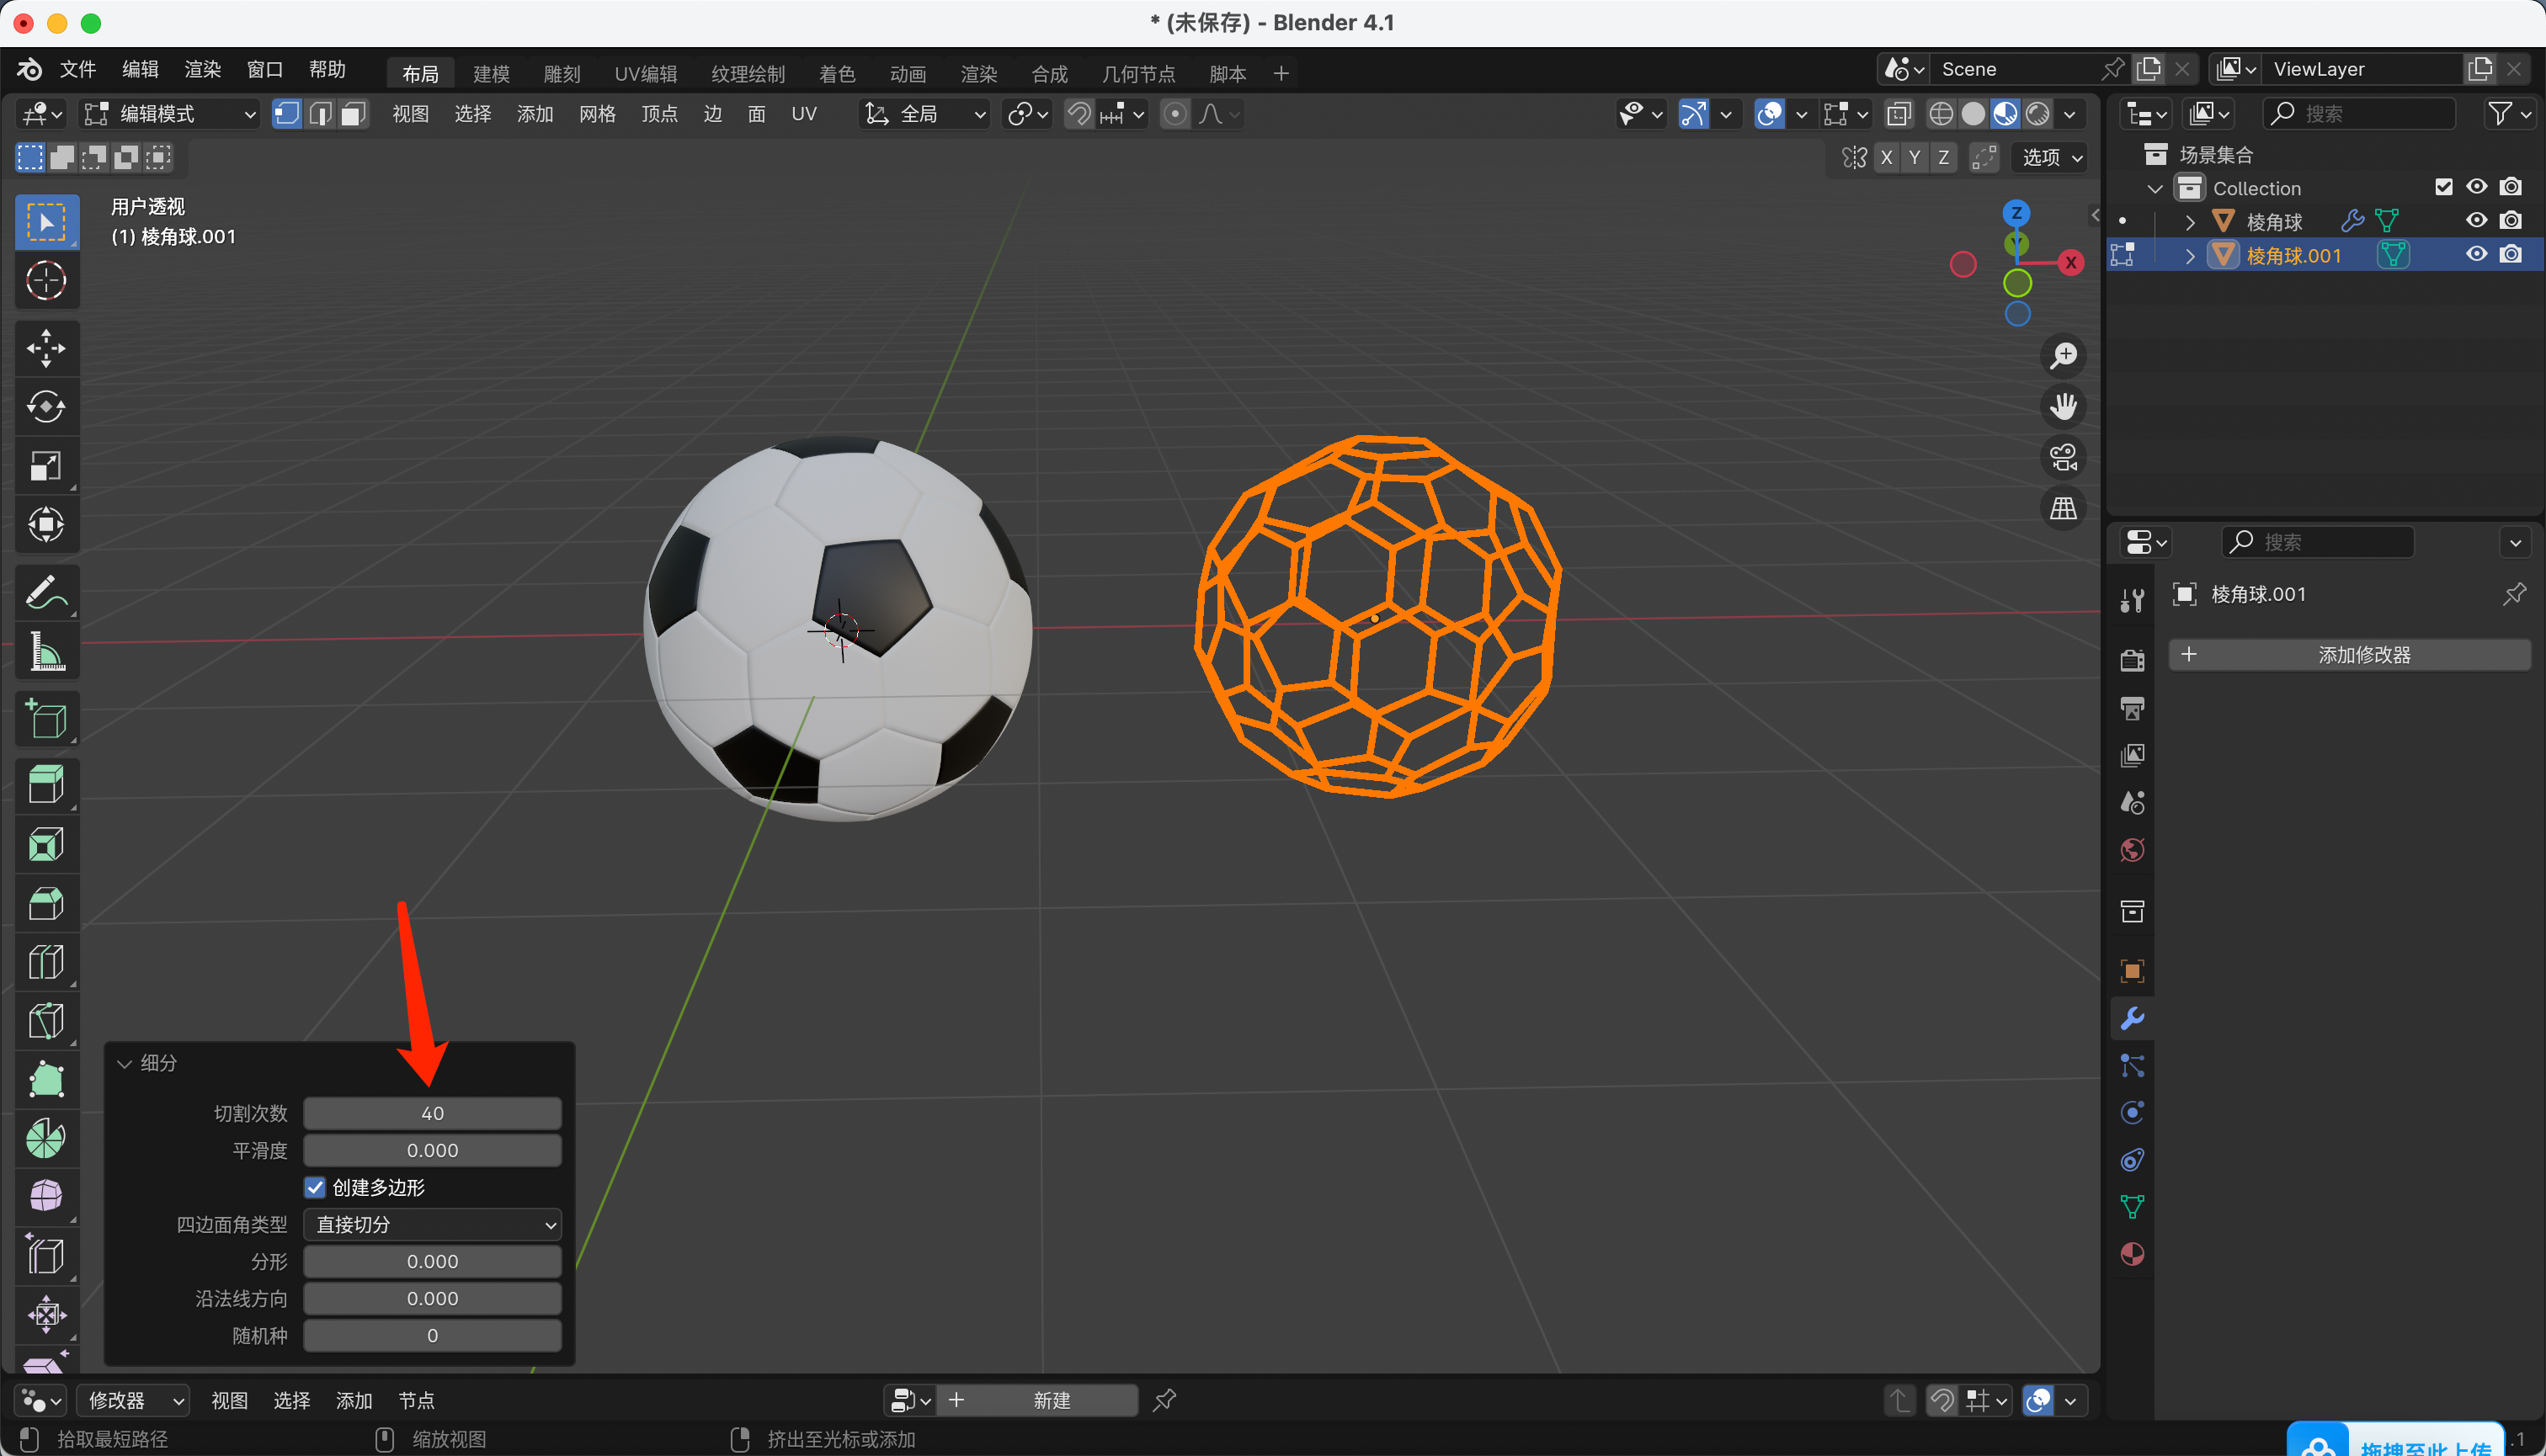
Task: Click the 切割次数 value field showing 40
Action: pyautogui.click(x=432, y=1113)
